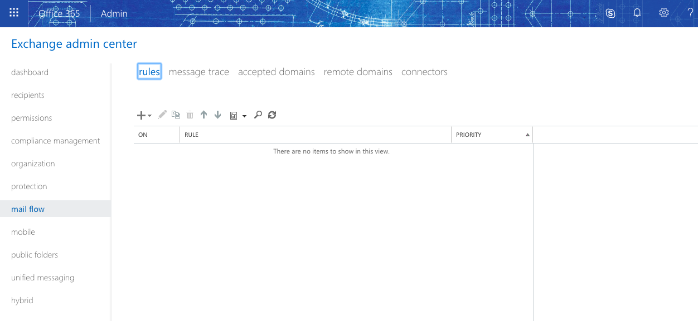Viewport: 698px width, 321px height.
Task: Click the search magnifier icon
Action: point(258,115)
